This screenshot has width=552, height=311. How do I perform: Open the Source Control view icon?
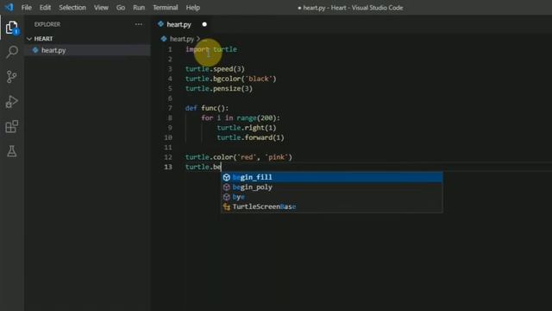[11, 77]
